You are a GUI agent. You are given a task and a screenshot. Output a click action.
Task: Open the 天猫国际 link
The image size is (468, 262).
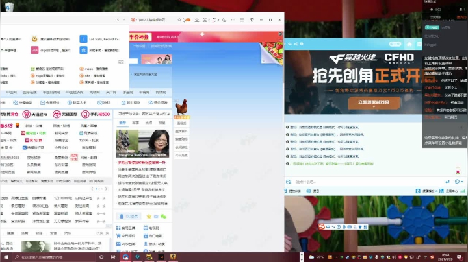pyautogui.click(x=65, y=114)
